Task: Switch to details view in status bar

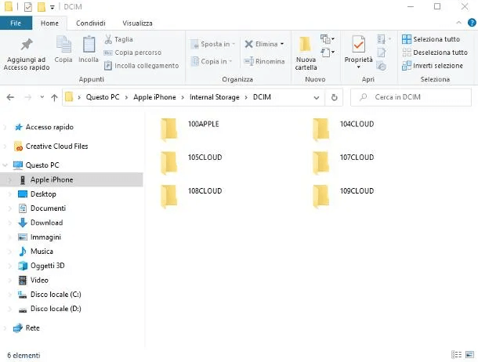Action: click(x=457, y=355)
